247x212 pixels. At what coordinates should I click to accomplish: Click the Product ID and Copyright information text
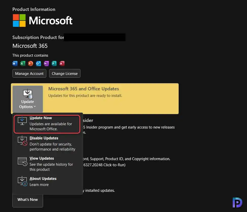click(x=127, y=159)
